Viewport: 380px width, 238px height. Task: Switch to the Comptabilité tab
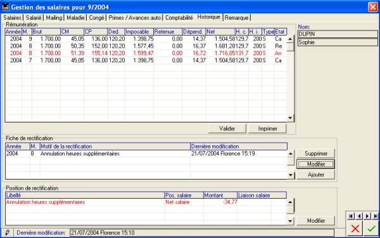point(179,18)
